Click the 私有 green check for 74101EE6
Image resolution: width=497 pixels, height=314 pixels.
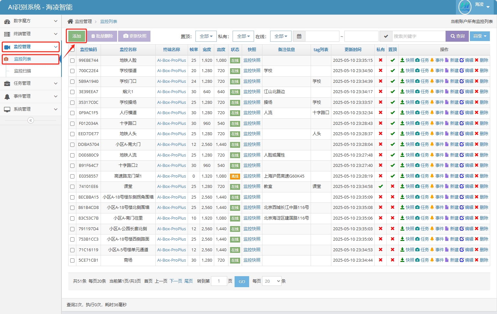click(381, 186)
